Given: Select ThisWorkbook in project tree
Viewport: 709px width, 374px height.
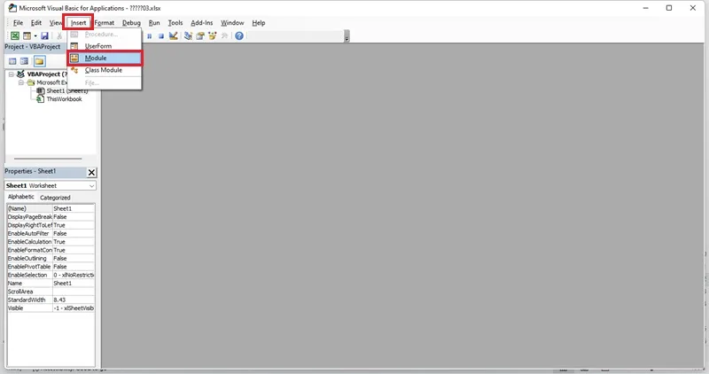Looking at the screenshot, I should pos(64,99).
